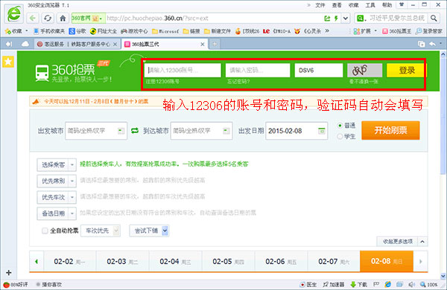447x290 pixels.
Task: Select the 02-05 date tab
Action: (228, 261)
